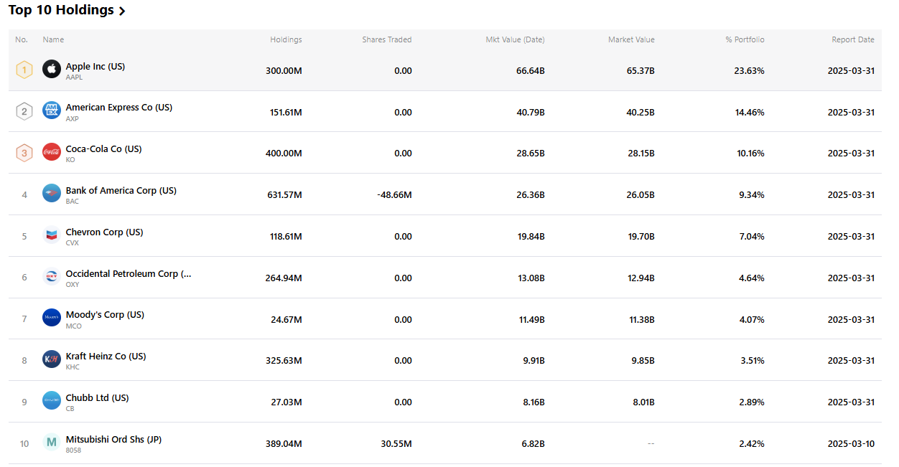Click Shares Traded column header
The image size is (899, 467).
coord(387,40)
